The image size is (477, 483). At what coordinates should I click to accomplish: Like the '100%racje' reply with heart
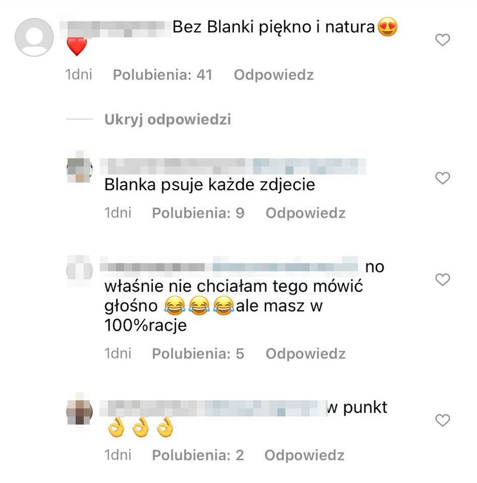click(x=443, y=279)
